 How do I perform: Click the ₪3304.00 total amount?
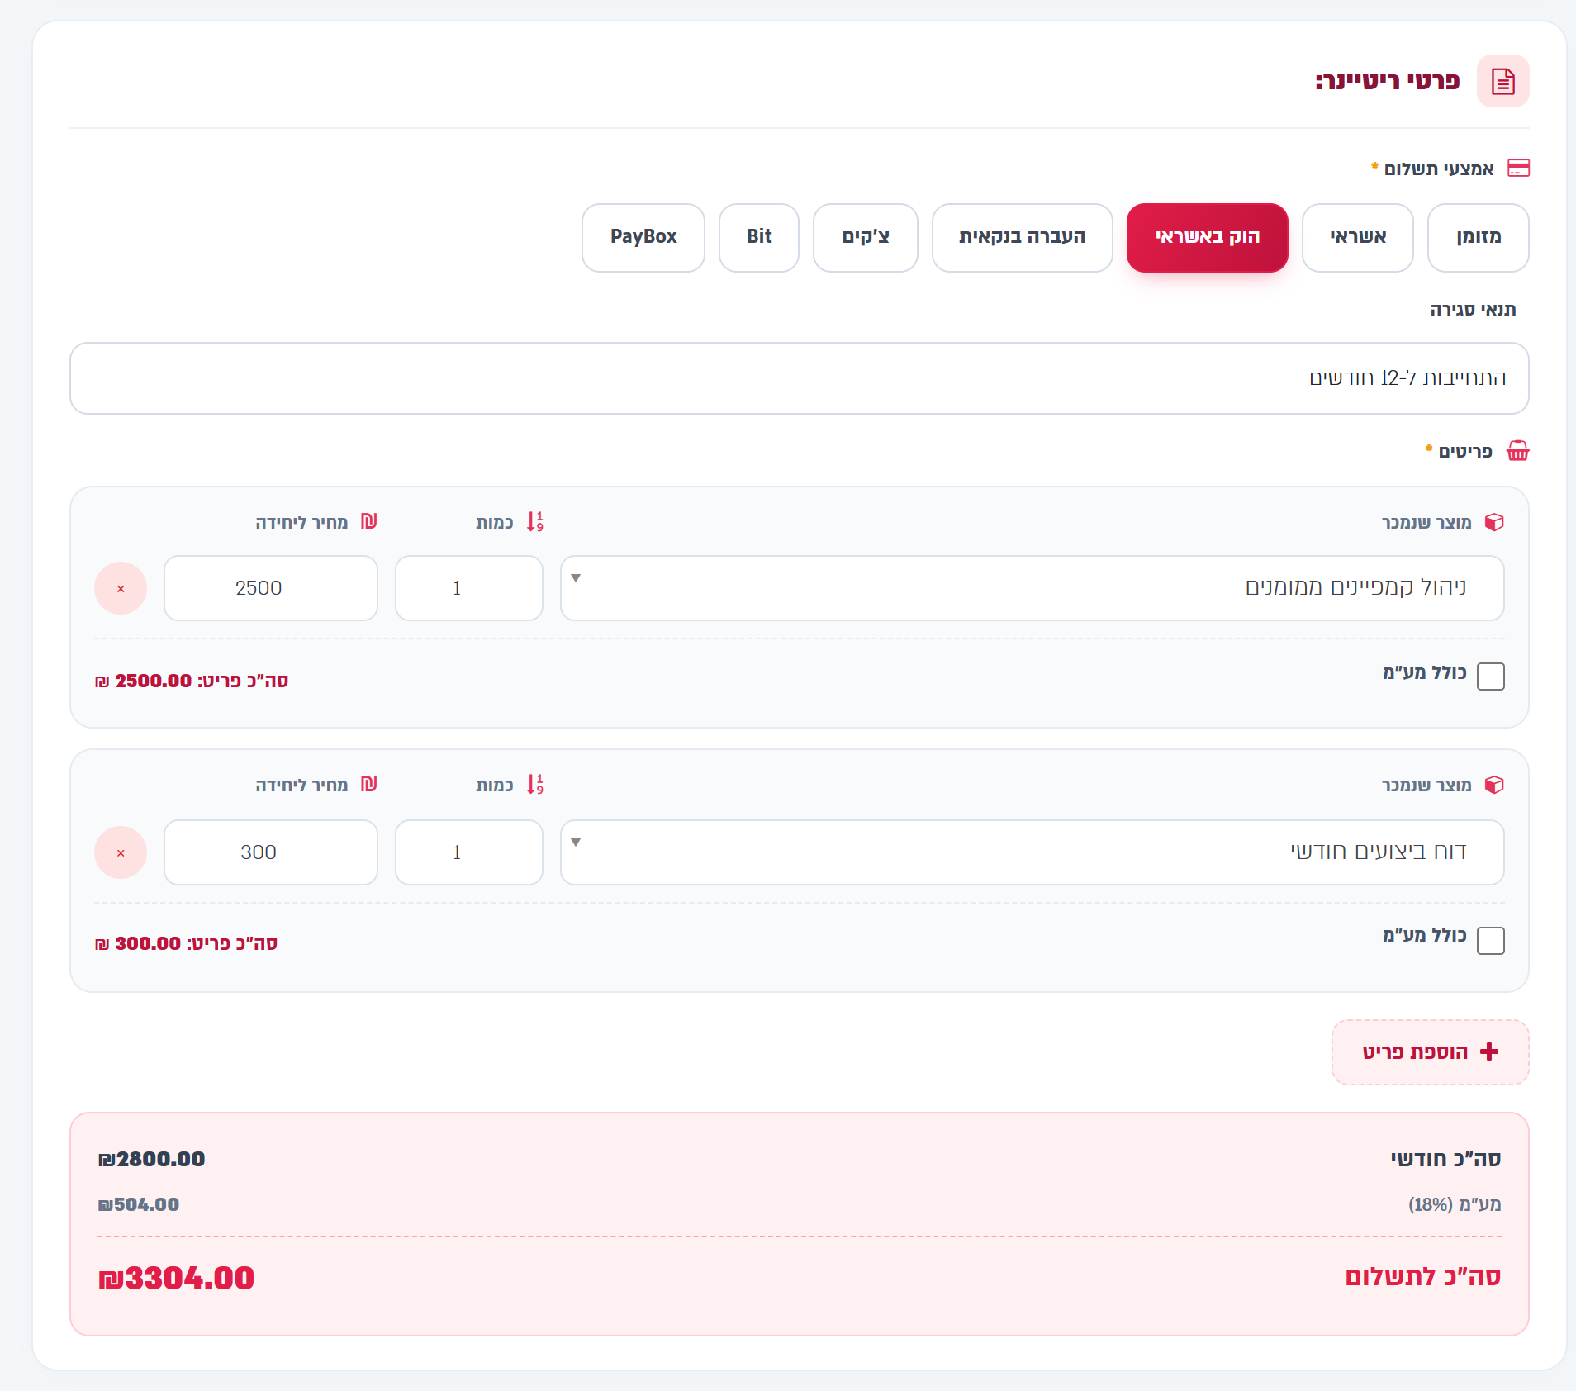176,1279
